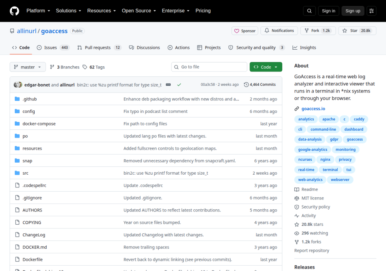Open the green Code dropdown

(x=266, y=67)
